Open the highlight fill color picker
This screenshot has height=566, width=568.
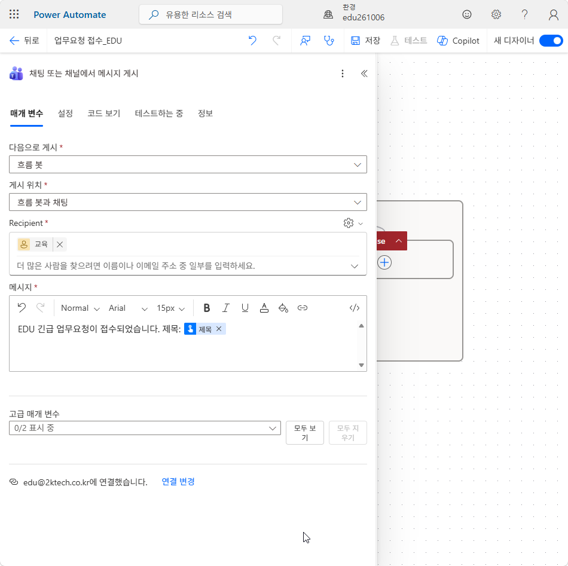[283, 308]
